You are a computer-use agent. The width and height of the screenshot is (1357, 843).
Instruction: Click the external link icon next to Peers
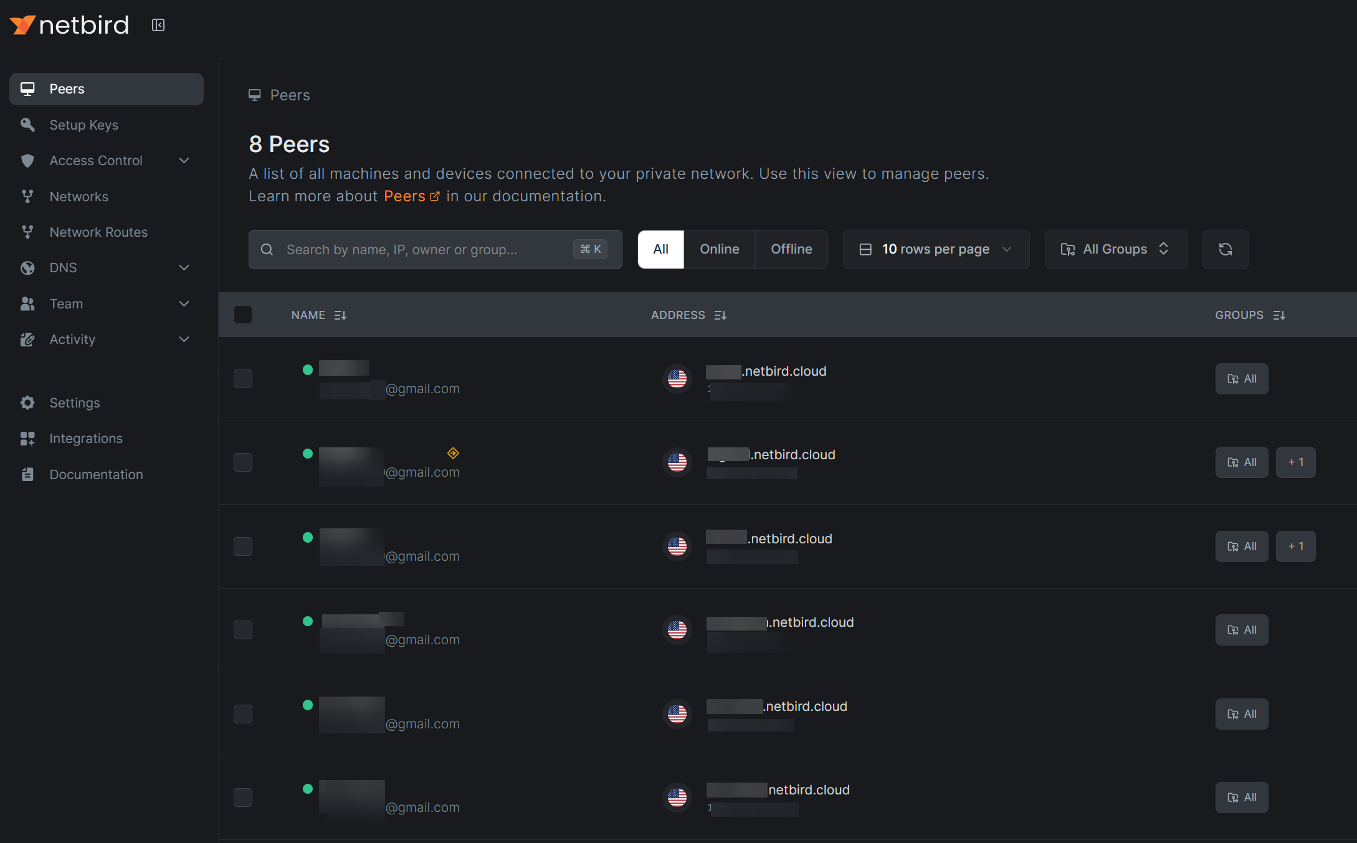(x=435, y=196)
